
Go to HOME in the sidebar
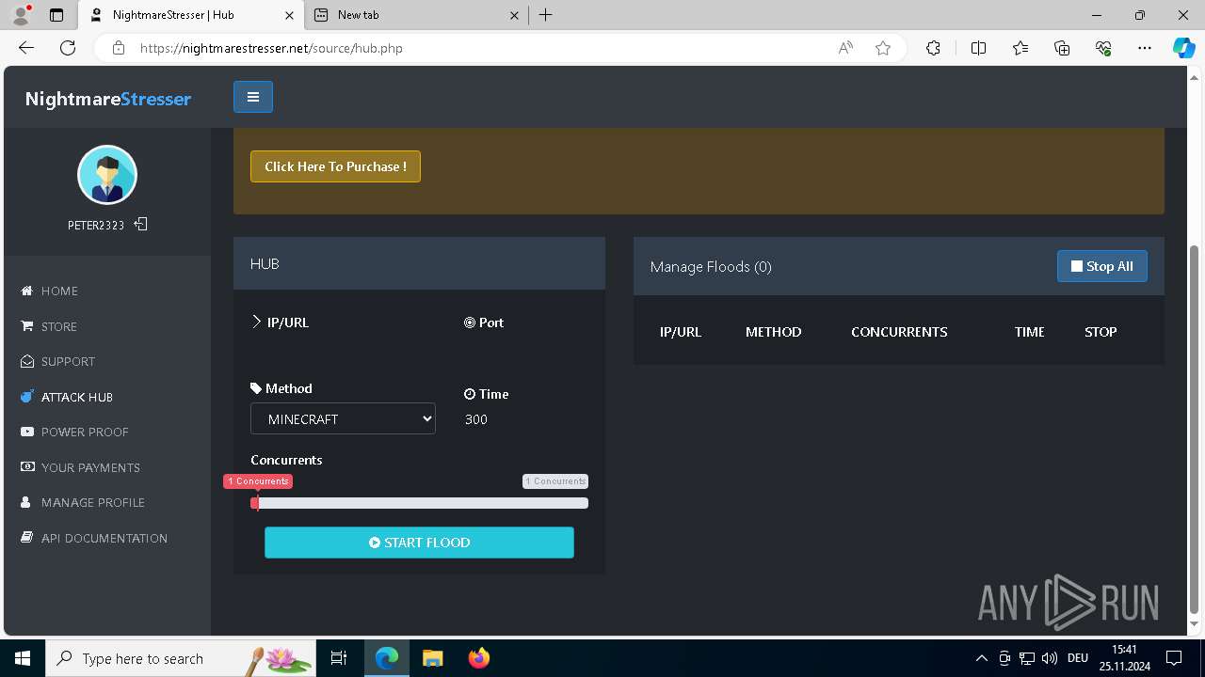pyautogui.click(x=59, y=291)
